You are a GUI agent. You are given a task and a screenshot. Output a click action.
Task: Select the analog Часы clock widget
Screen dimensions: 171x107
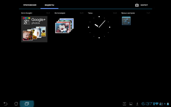click(x=99, y=27)
